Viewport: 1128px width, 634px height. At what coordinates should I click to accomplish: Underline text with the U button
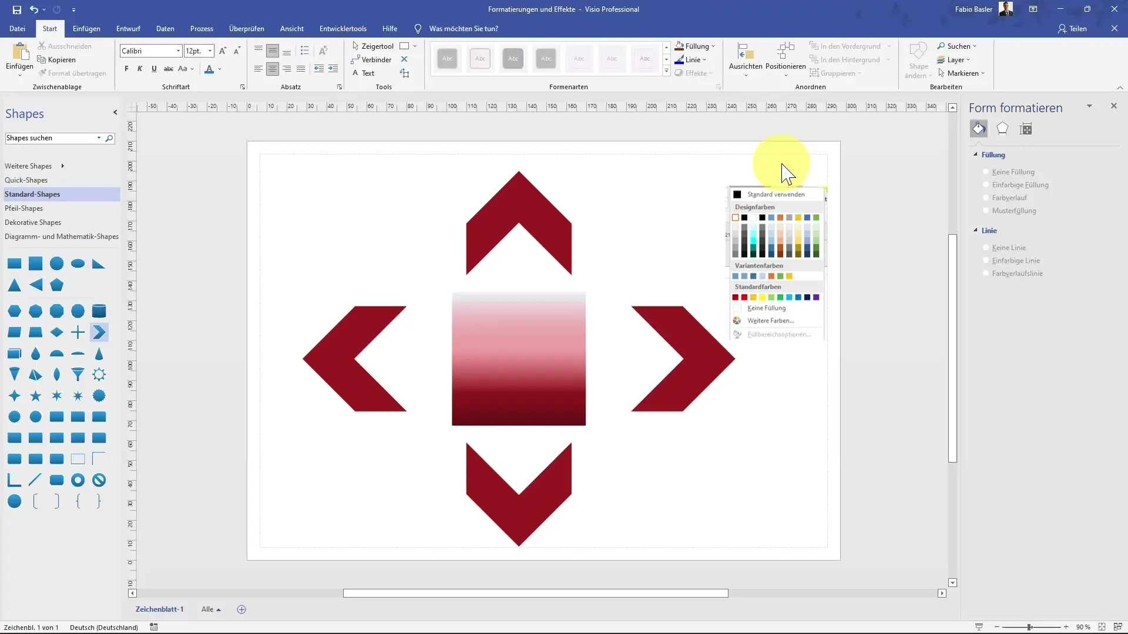pyautogui.click(x=154, y=69)
